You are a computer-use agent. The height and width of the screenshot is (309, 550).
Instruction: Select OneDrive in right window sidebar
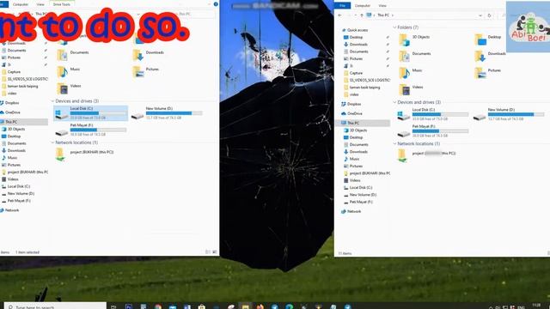(352, 113)
